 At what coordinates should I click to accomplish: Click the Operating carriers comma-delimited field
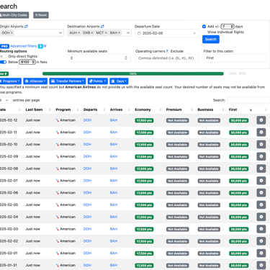(x=167, y=58)
